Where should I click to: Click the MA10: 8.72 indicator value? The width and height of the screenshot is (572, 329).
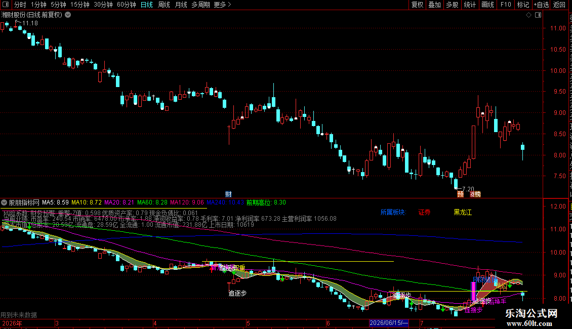[87, 202]
